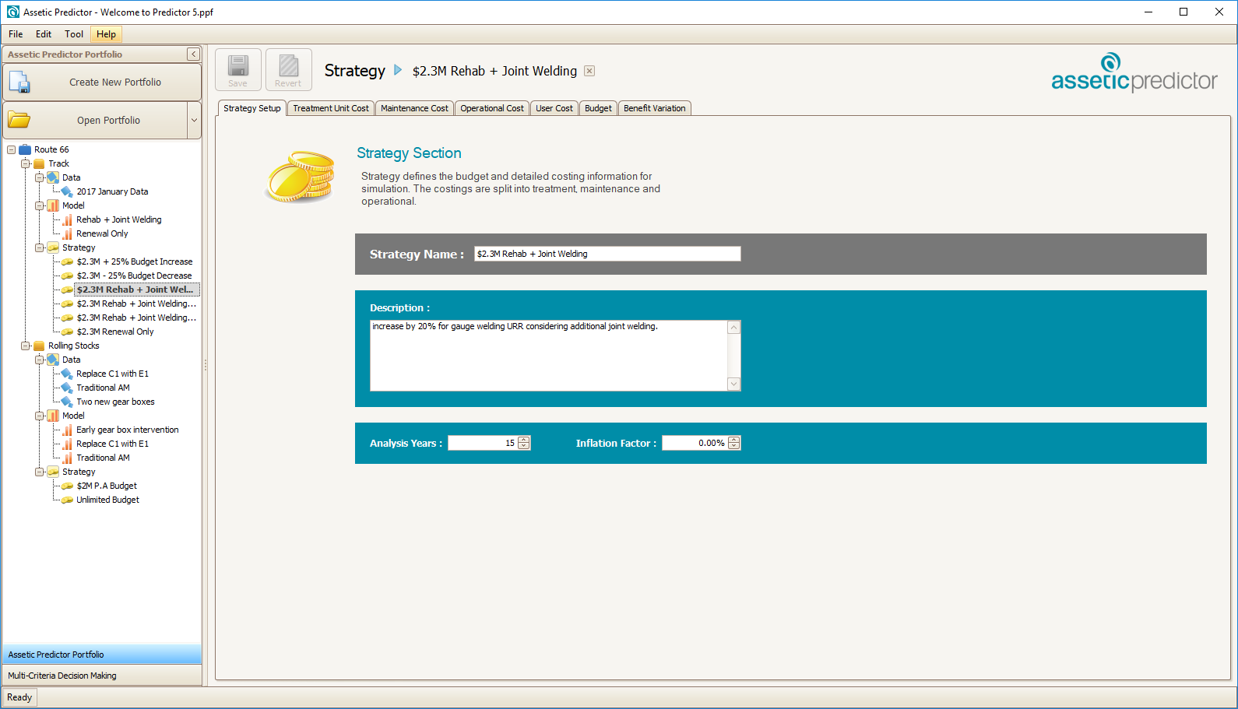Screen dimensions: 1238x709
Task: Click Create New Portfolio button
Action: coord(102,82)
